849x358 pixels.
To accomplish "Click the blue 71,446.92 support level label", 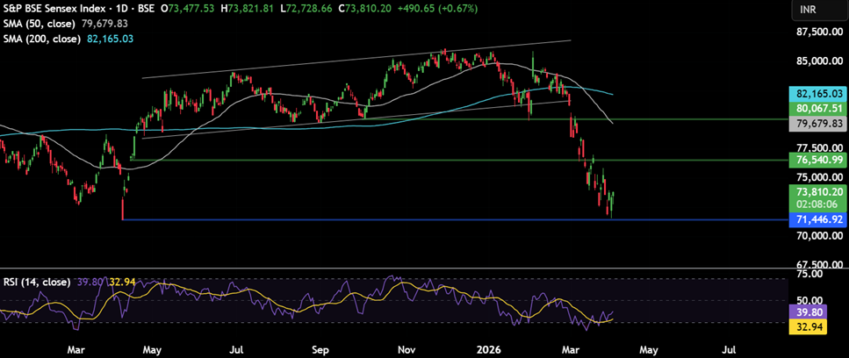I will [x=817, y=219].
